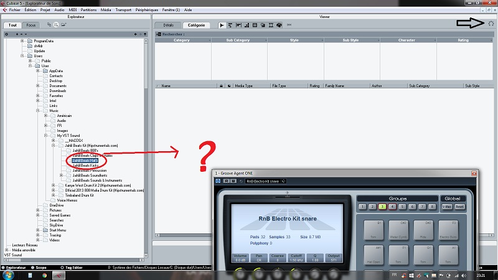Click the cube icon in the Viewer toolbar
Viewport: 498px width, 280px height.
[280, 25]
